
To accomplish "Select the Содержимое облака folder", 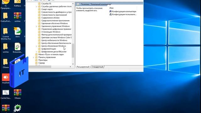I will pyautogui.click(x=49, y=18).
